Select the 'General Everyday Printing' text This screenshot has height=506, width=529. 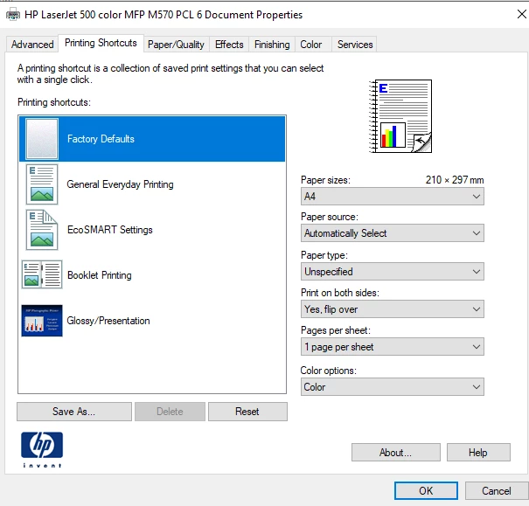coord(120,184)
